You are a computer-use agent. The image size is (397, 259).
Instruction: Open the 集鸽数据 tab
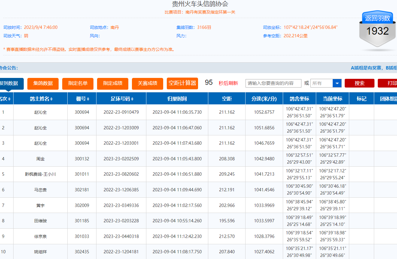click(x=43, y=83)
